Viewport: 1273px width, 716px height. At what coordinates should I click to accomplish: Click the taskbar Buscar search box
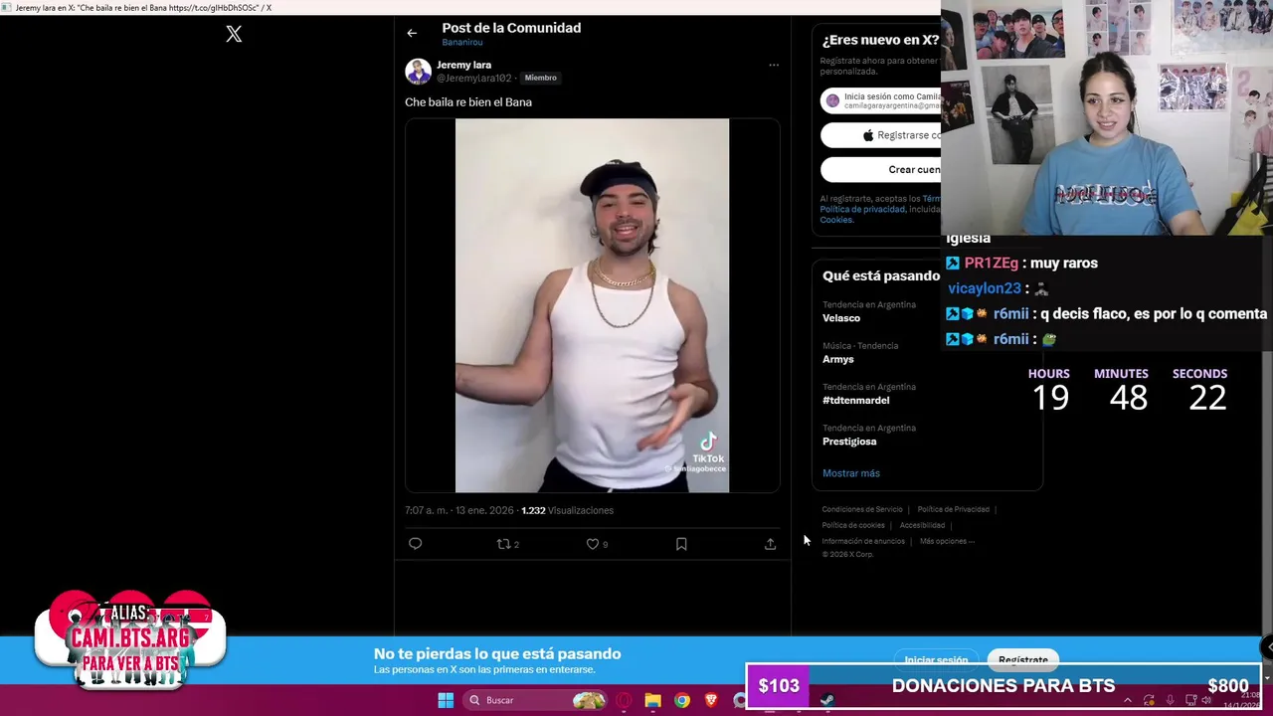[x=537, y=700]
